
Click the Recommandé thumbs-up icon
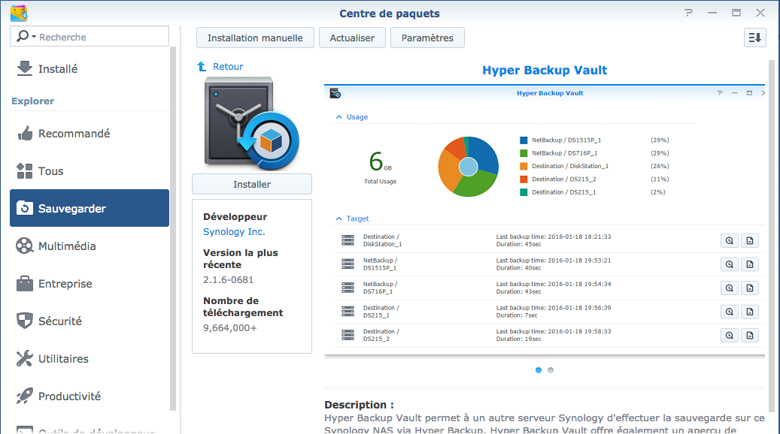25,133
